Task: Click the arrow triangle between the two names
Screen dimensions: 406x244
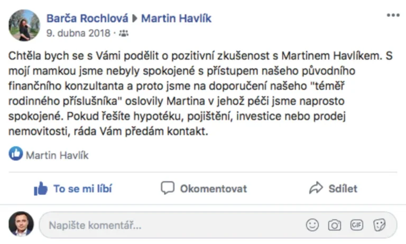Action: [135, 19]
